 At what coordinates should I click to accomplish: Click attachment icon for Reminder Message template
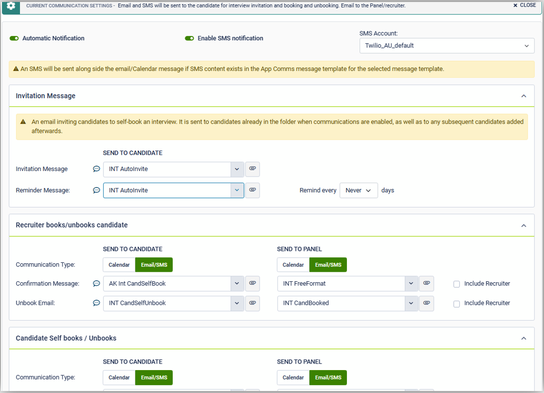[253, 190]
